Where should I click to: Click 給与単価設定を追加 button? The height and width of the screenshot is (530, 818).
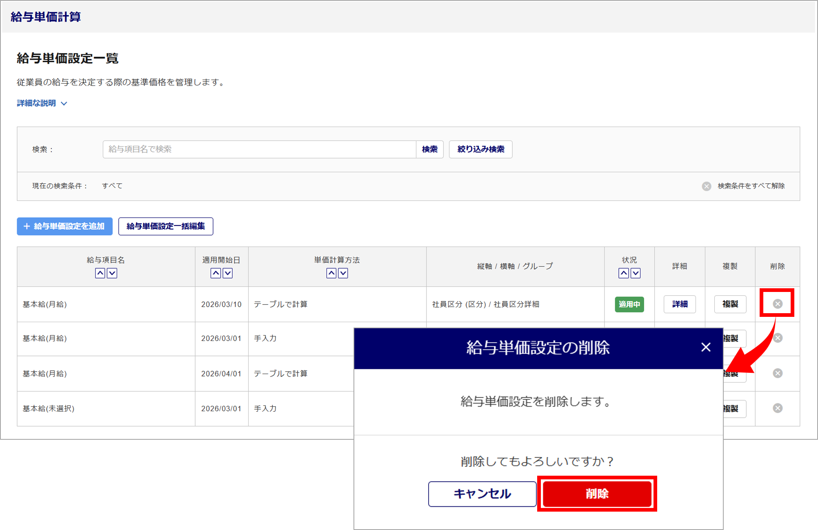click(64, 226)
